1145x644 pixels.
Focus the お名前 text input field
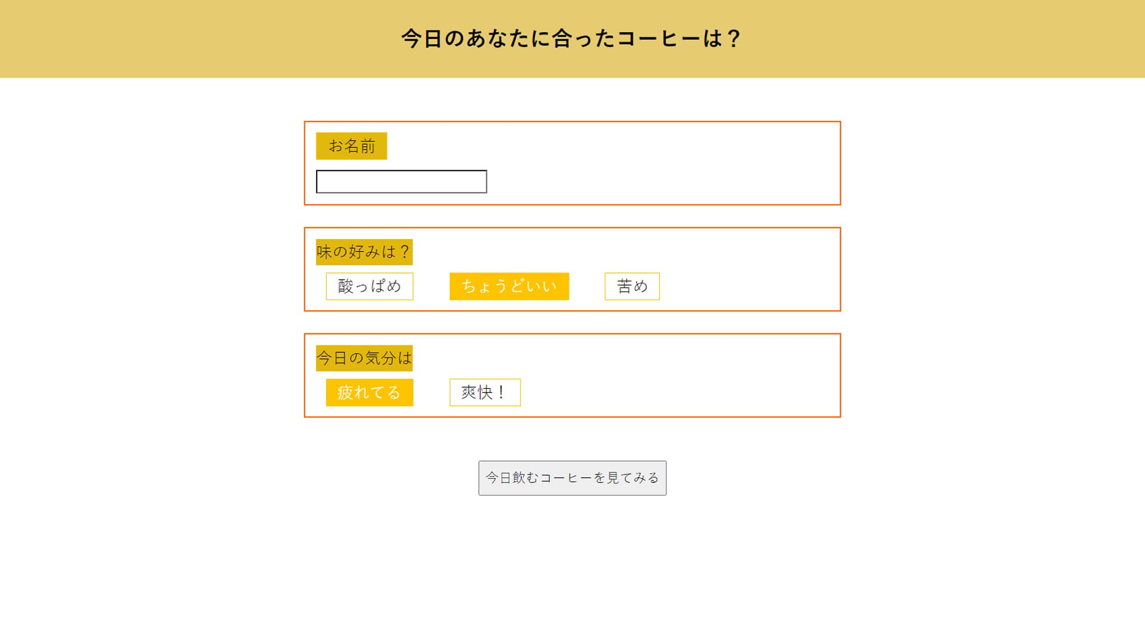click(401, 182)
